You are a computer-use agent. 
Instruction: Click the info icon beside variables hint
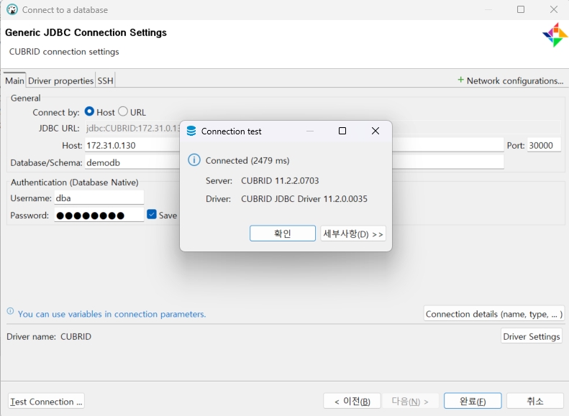tap(10, 311)
